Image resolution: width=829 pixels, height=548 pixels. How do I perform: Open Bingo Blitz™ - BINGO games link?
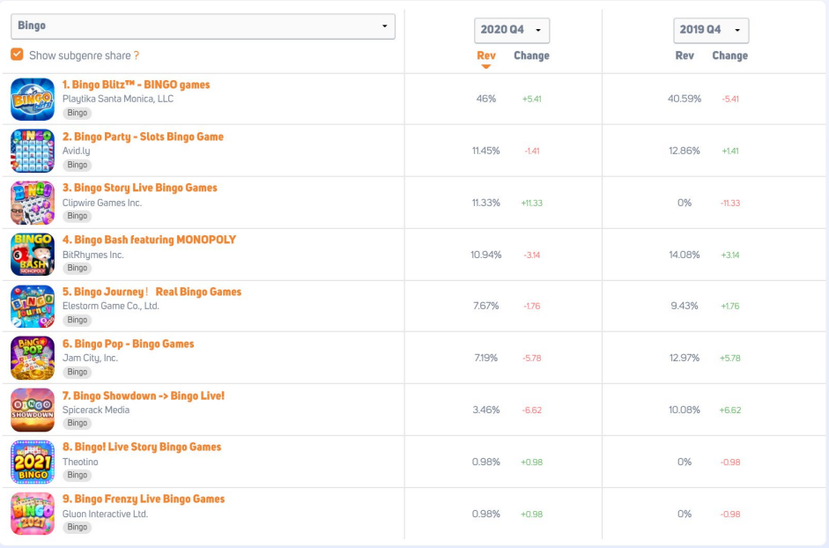[x=136, y=85]
